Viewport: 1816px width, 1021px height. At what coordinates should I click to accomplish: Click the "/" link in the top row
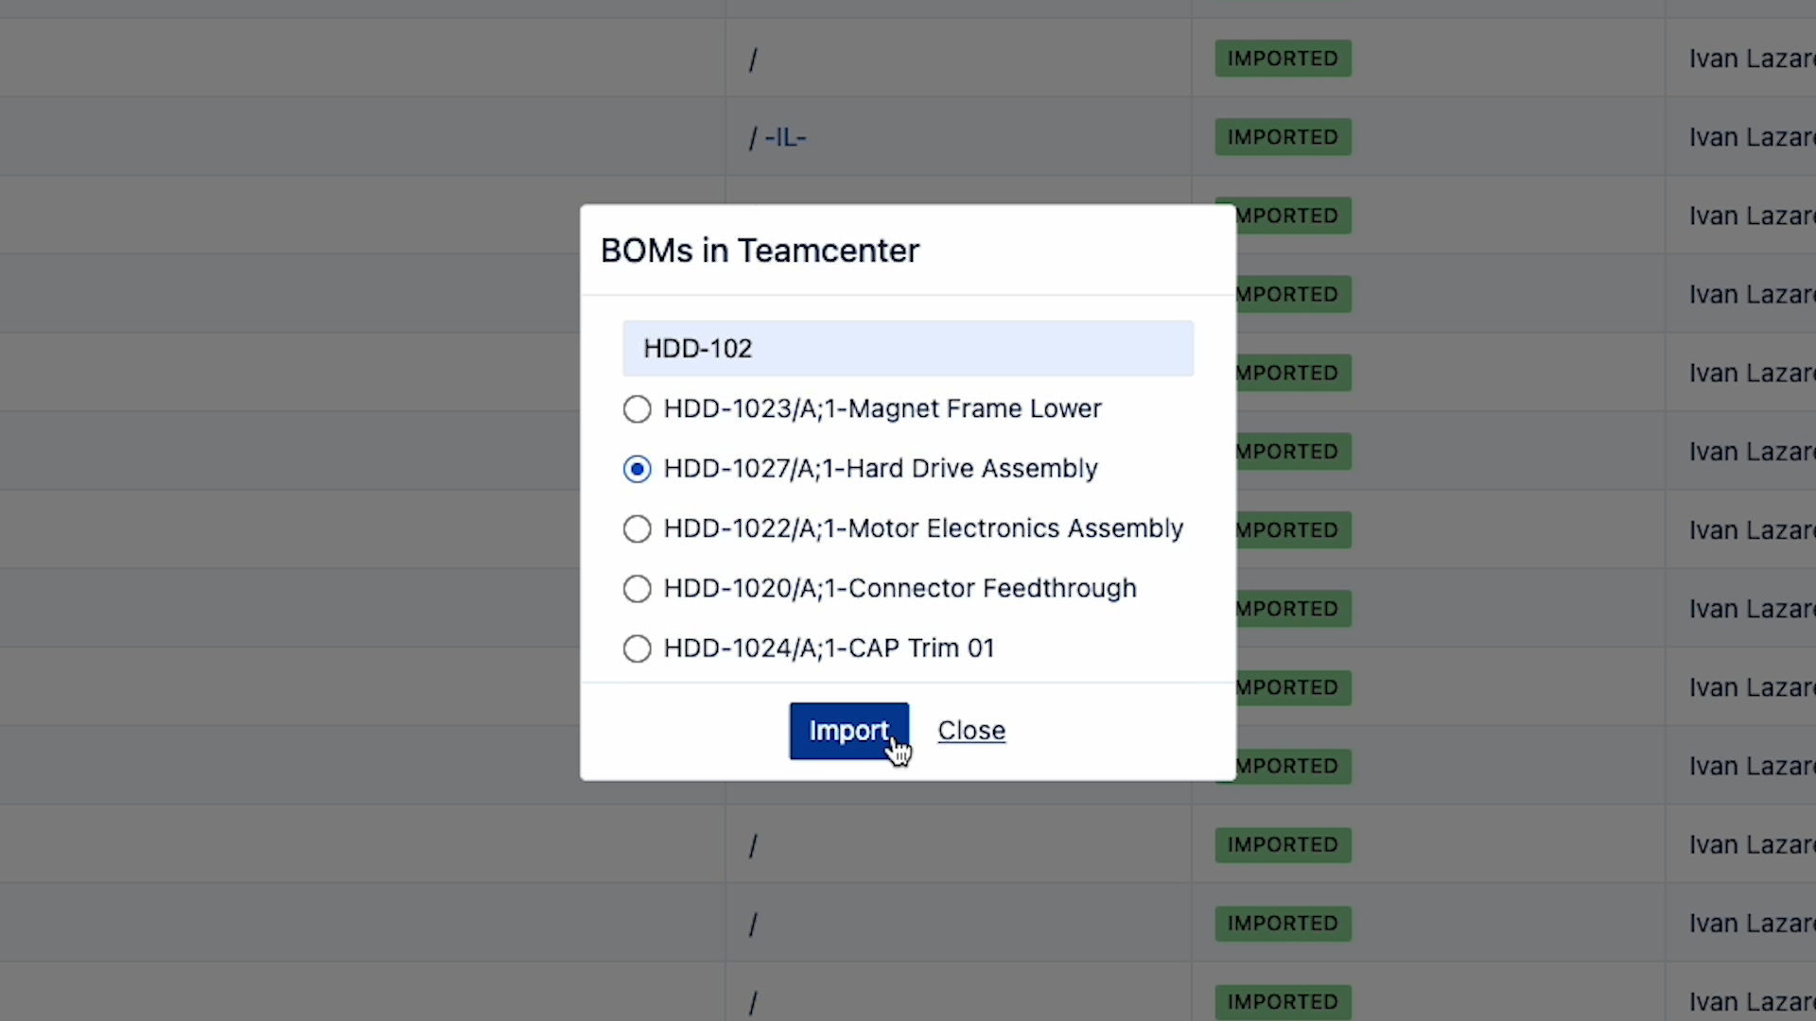(753, 59)
